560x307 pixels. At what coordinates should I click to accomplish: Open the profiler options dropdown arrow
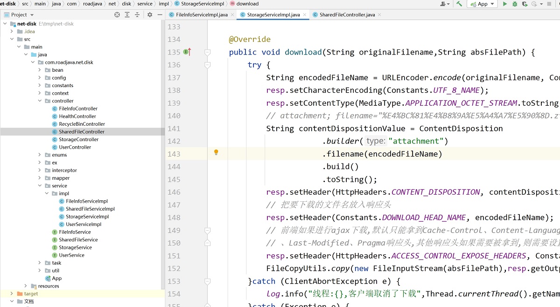tap(541, 4)
